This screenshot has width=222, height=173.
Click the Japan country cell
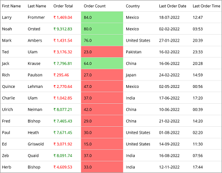[x=131, y=75]
